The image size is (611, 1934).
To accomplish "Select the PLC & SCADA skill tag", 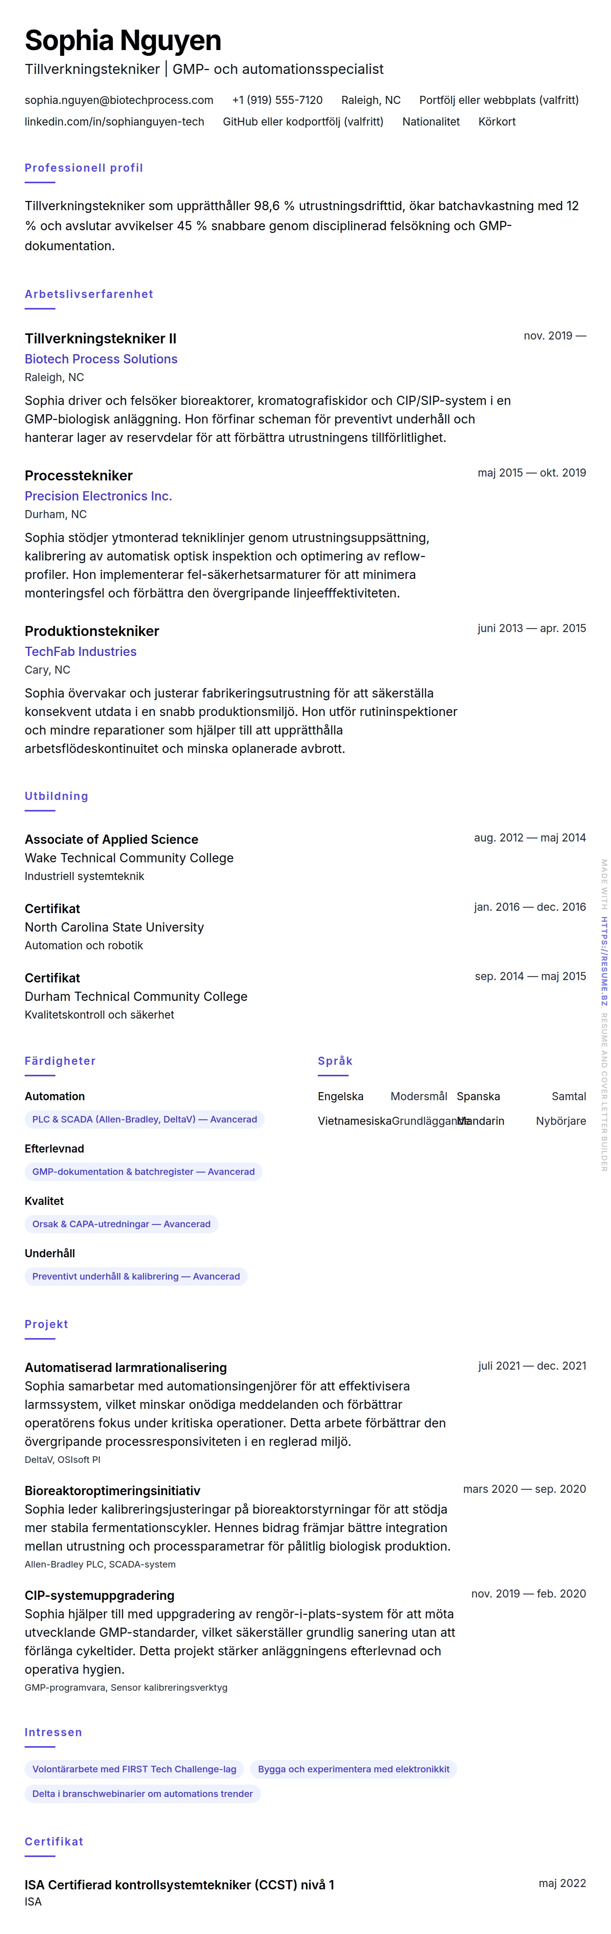I will 144,1119.
